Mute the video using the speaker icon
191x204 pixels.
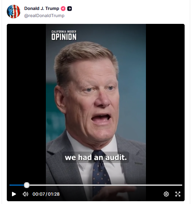tap(26, 194)
